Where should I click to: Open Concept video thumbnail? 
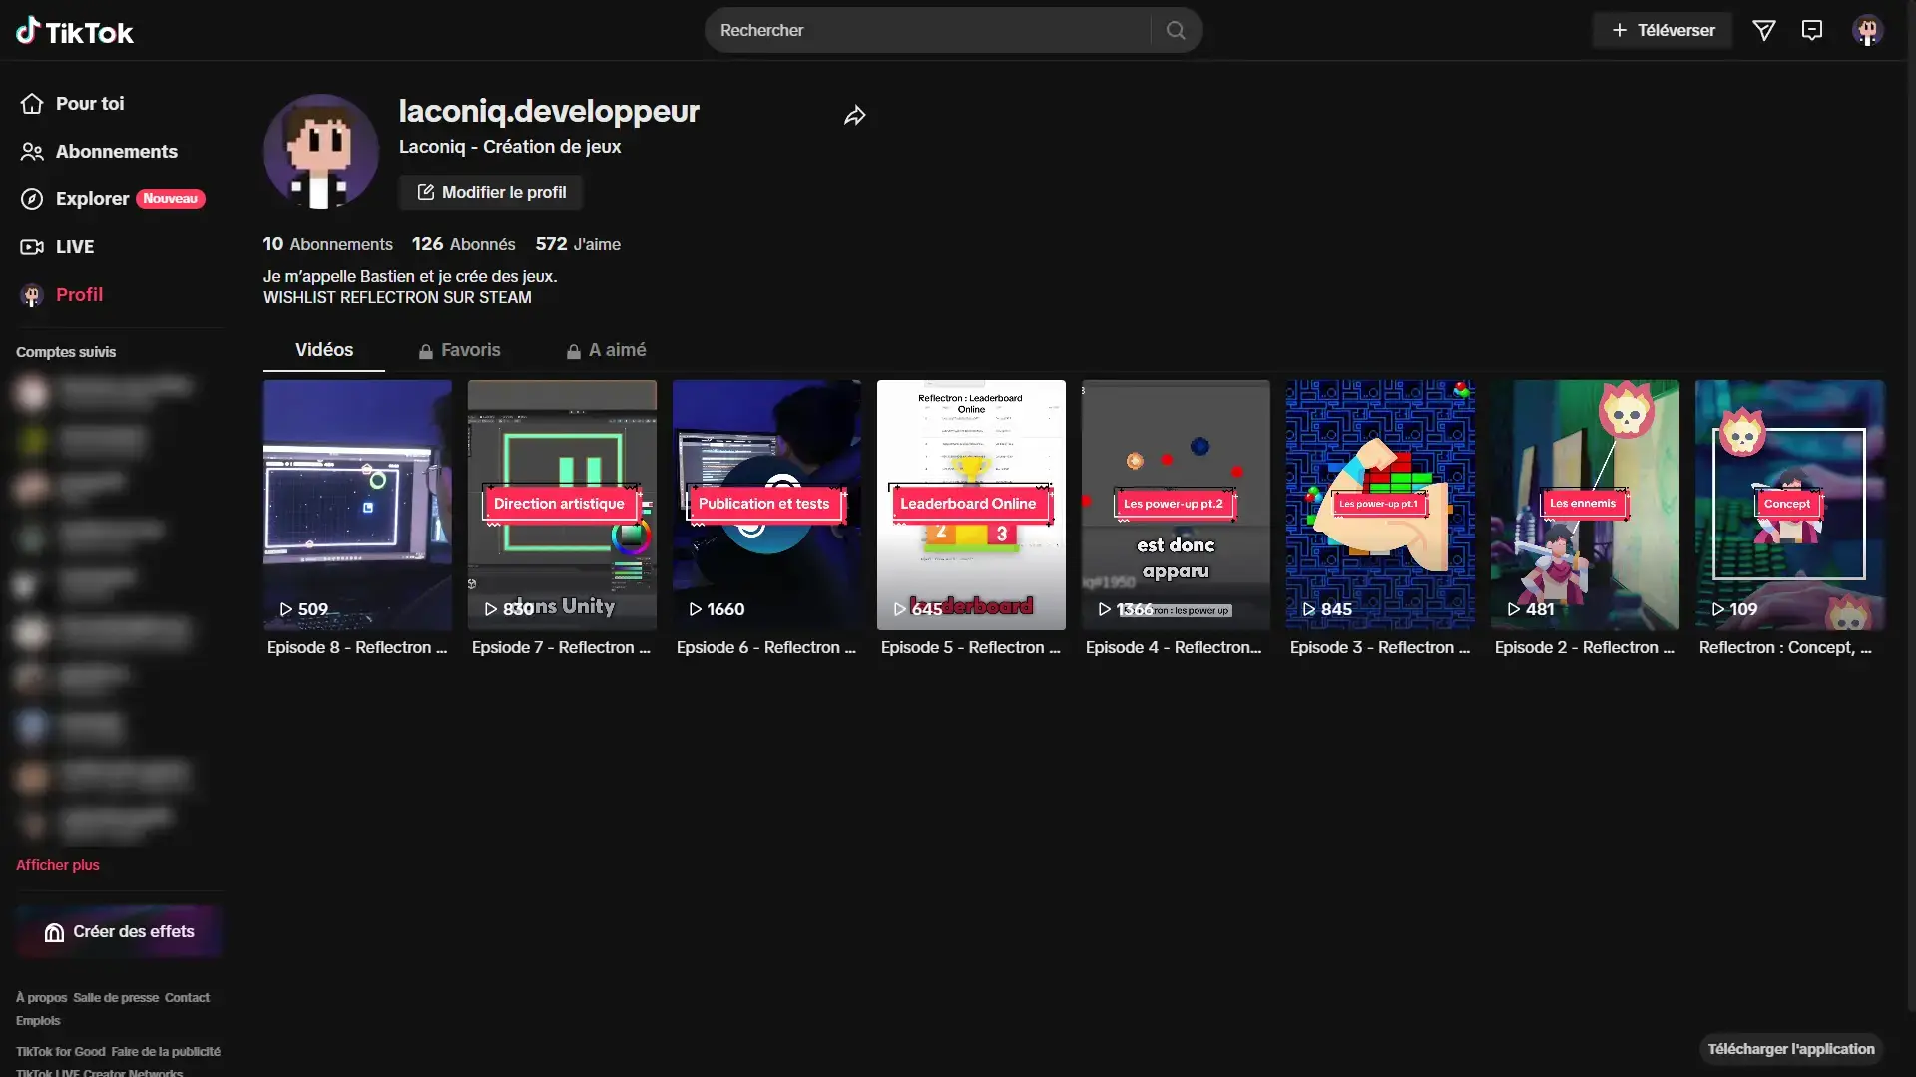[1789, 505]
